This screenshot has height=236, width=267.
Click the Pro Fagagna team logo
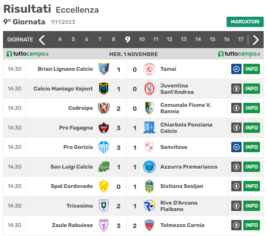pyautogui.click(x=104, y=128)
